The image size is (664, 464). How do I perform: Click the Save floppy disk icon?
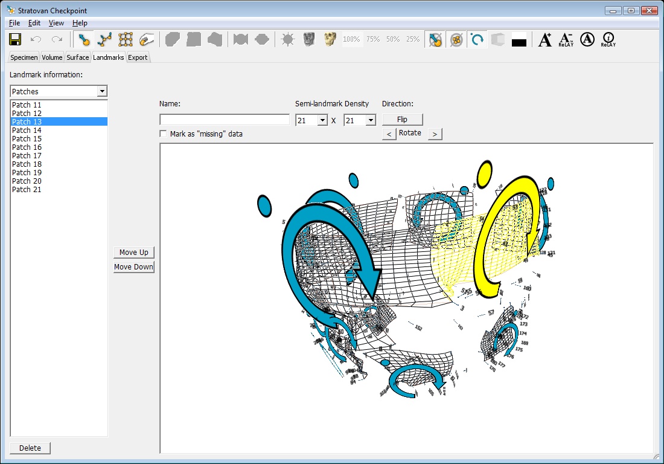point(16,40)
